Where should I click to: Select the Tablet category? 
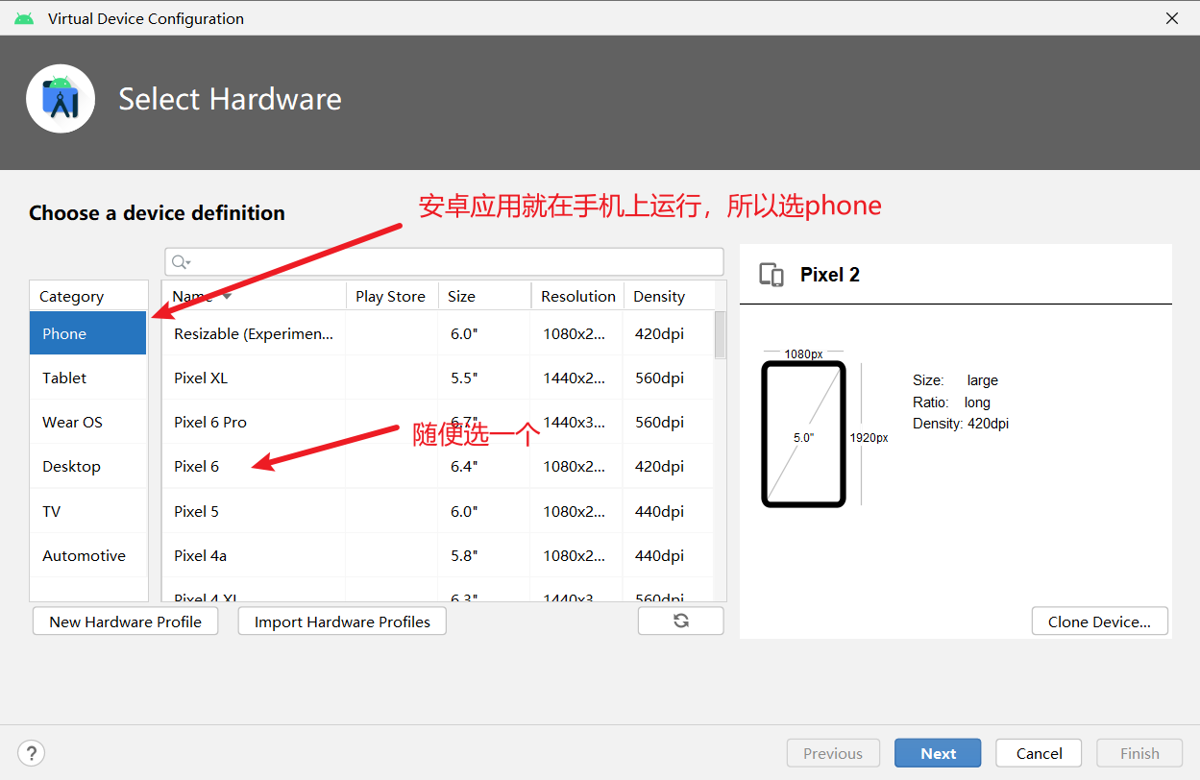click(87, 378)
